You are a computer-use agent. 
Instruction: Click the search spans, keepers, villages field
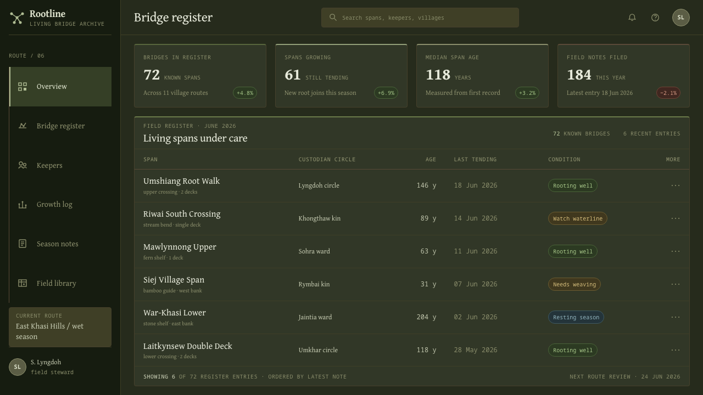(420, 18)
